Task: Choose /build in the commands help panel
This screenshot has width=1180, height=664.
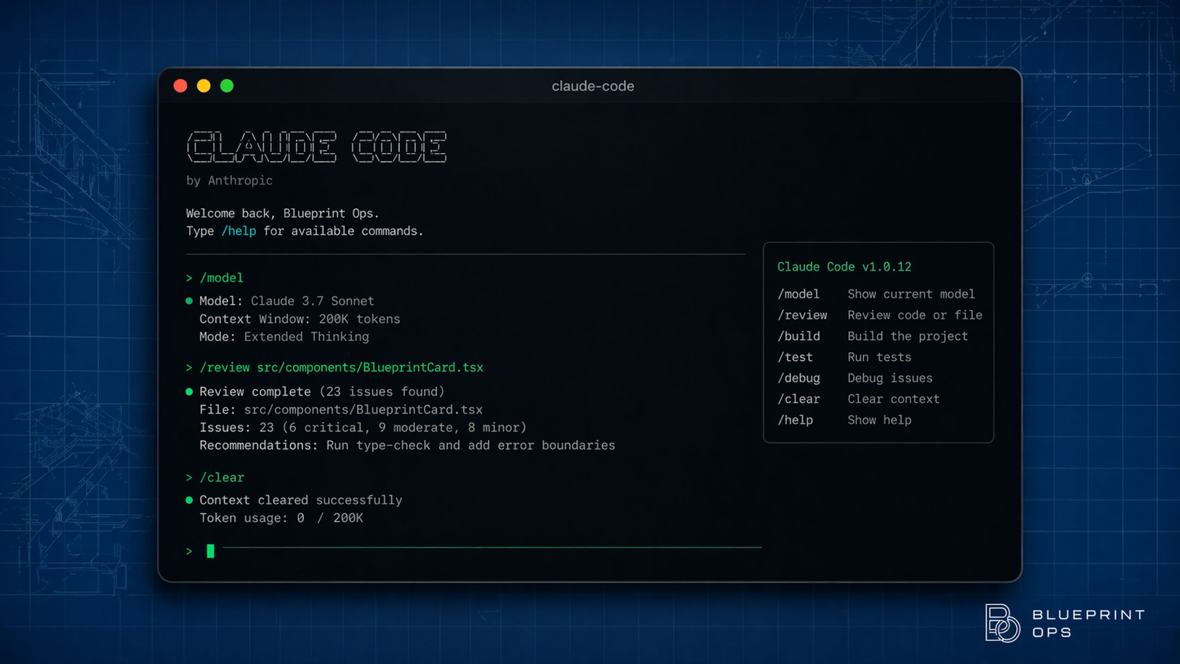Action: click(x=799, y=337)
